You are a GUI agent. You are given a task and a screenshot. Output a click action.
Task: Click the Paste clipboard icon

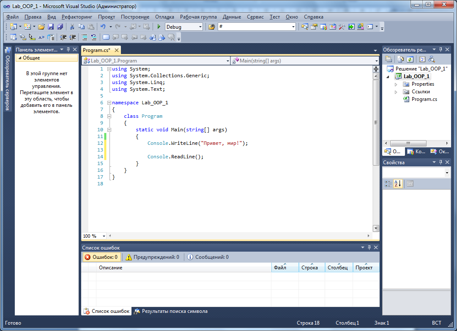click(x=90, y=27)
